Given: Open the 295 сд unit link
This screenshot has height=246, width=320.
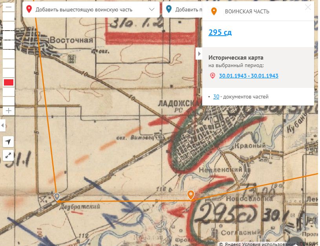Looking at the screenshot, I should coord(220,33).
